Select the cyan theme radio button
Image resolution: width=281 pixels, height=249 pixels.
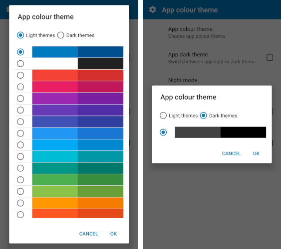[x=20, y=156]
